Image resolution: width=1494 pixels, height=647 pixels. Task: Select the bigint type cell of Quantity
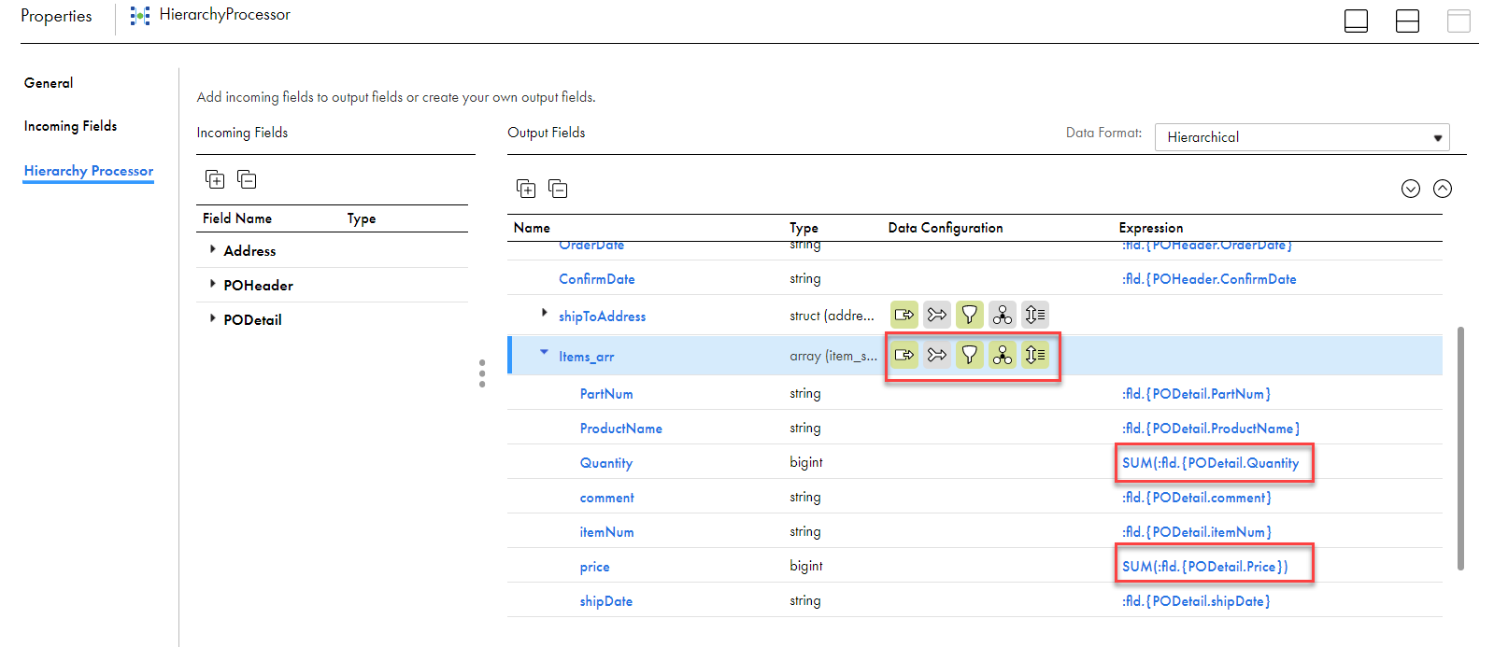coord(806,462)
